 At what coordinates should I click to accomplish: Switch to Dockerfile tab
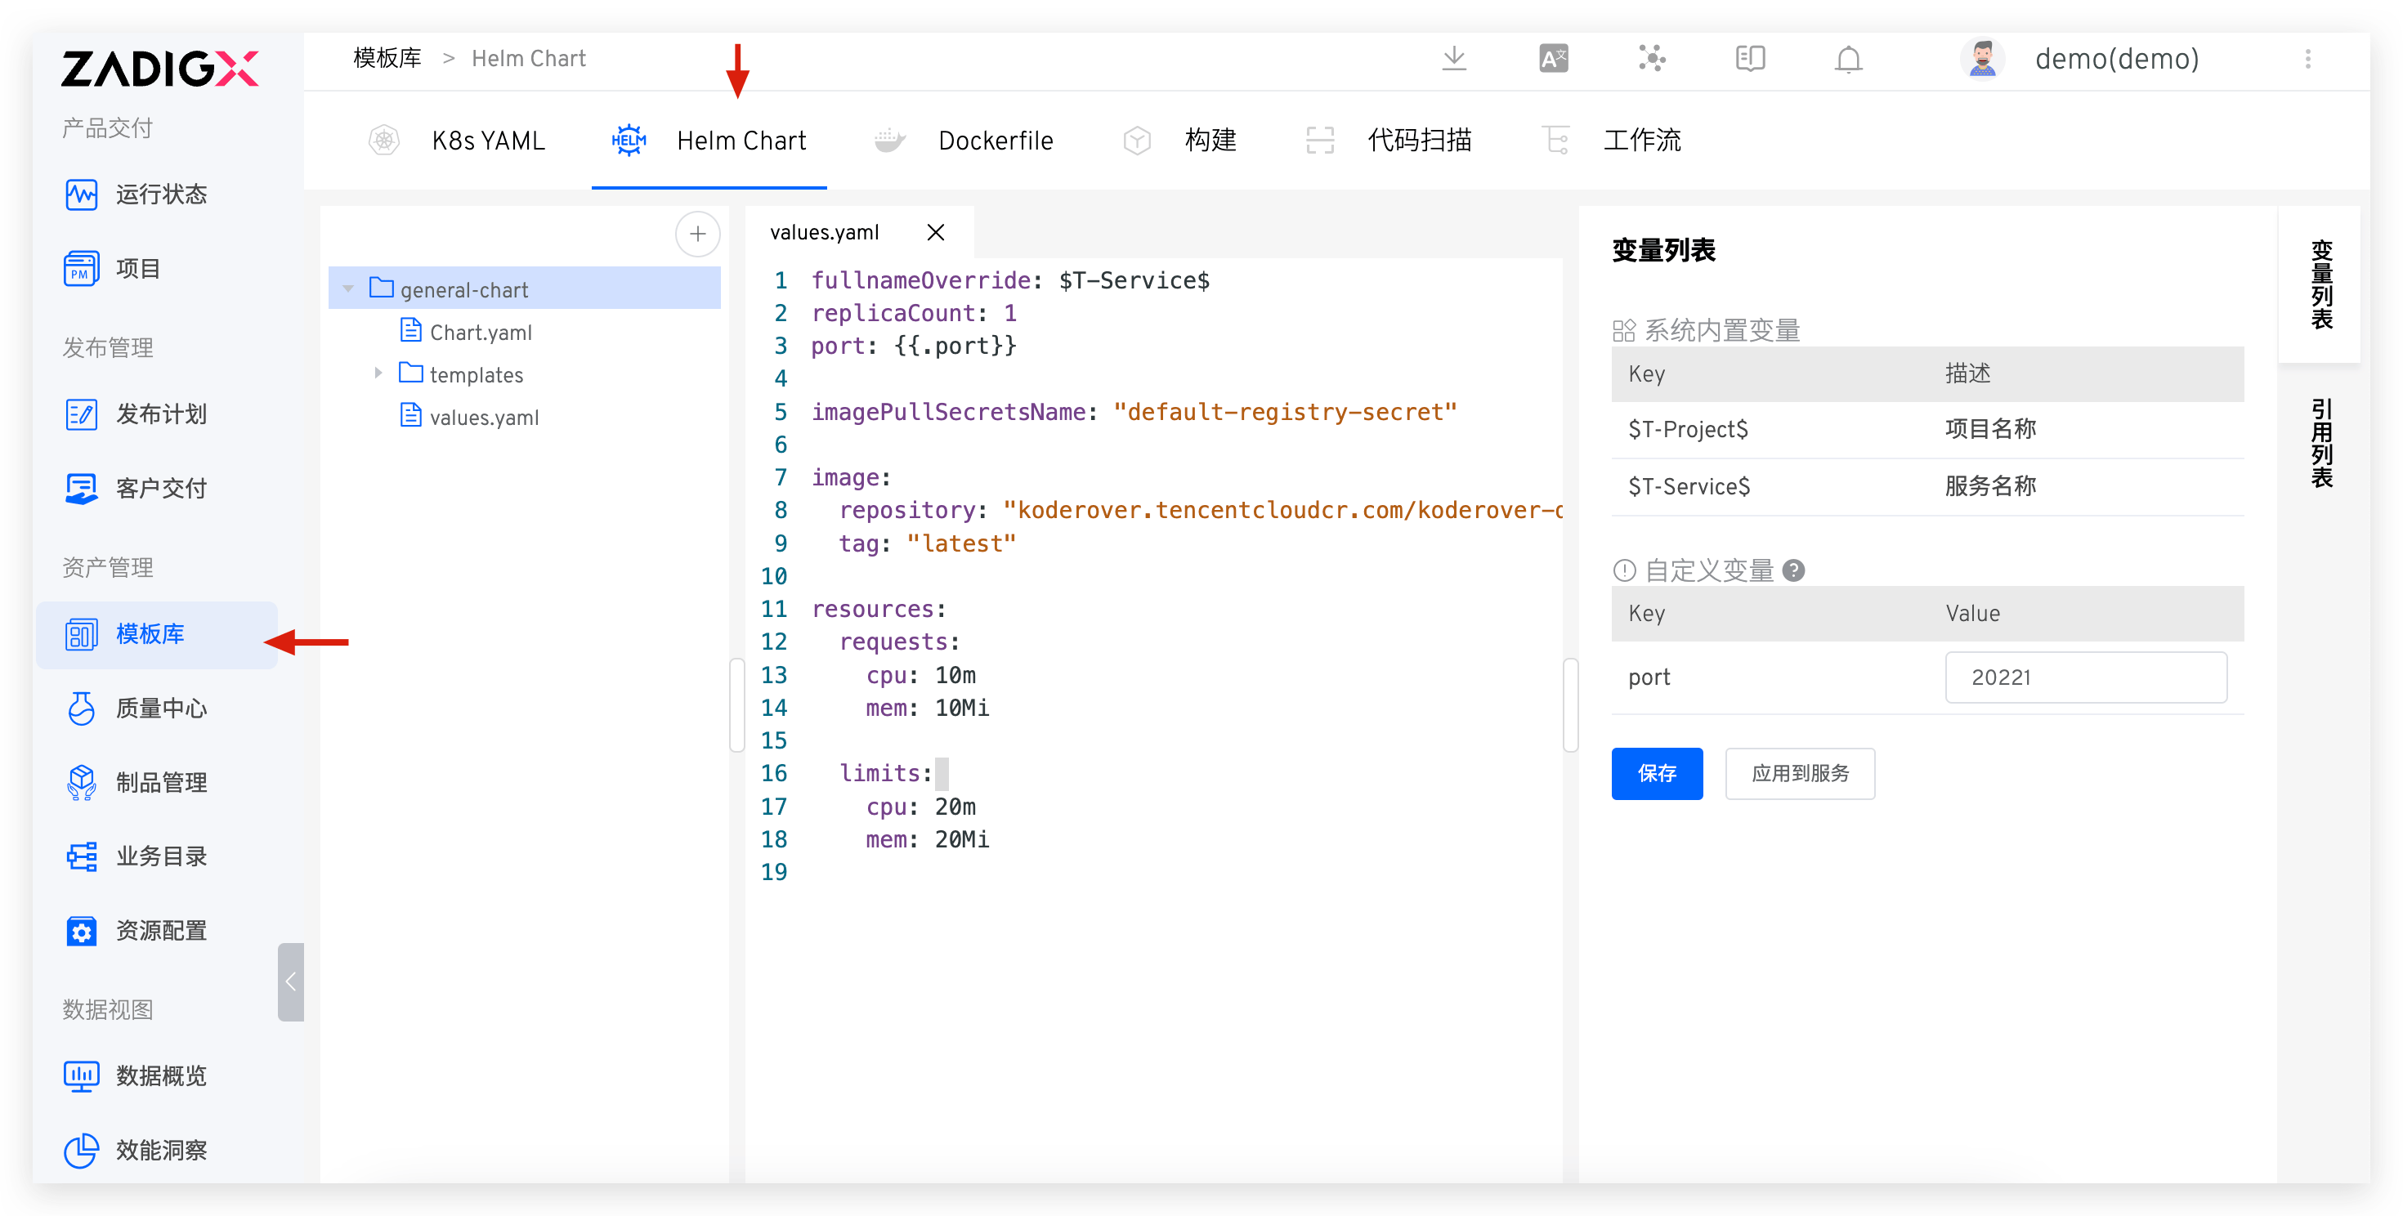click(964, 141)
